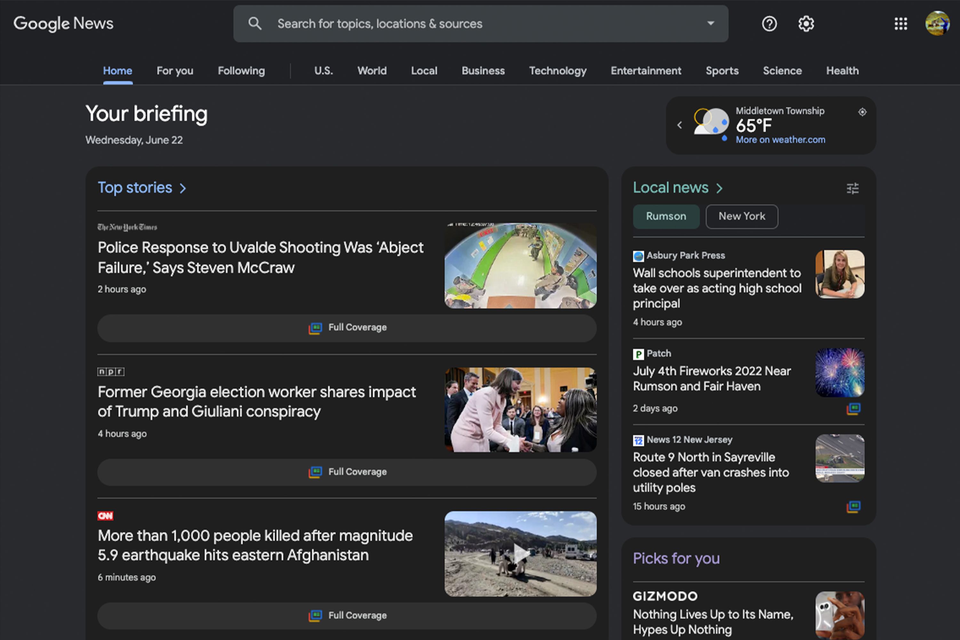Select the New York local news tab
The height and width of the screenshot is (640, 960).
741,216
